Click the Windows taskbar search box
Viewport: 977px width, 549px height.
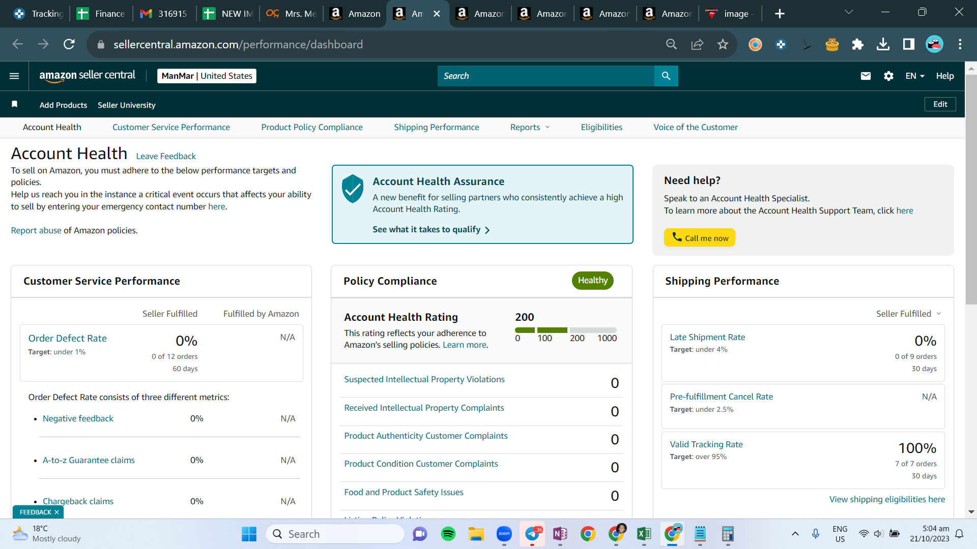(x=335, y=534)
